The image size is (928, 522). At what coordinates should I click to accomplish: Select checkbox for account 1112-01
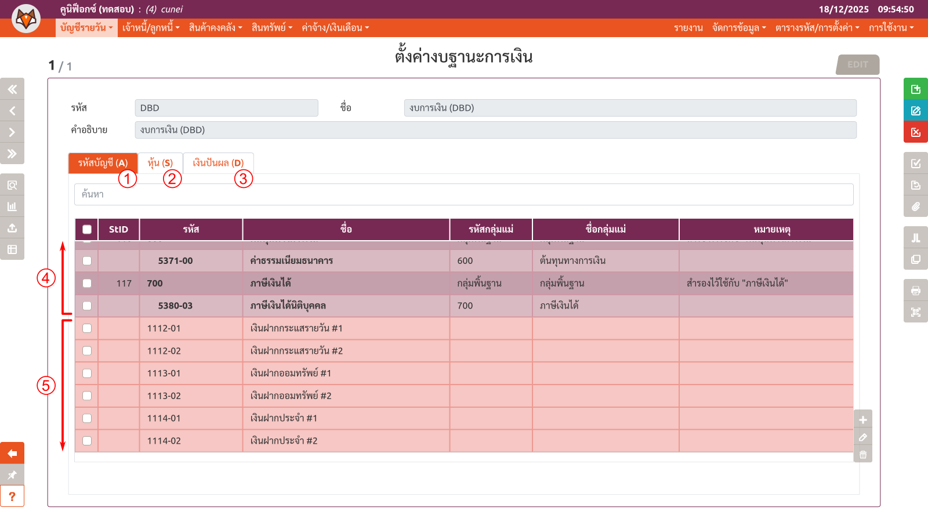(87, 328)
